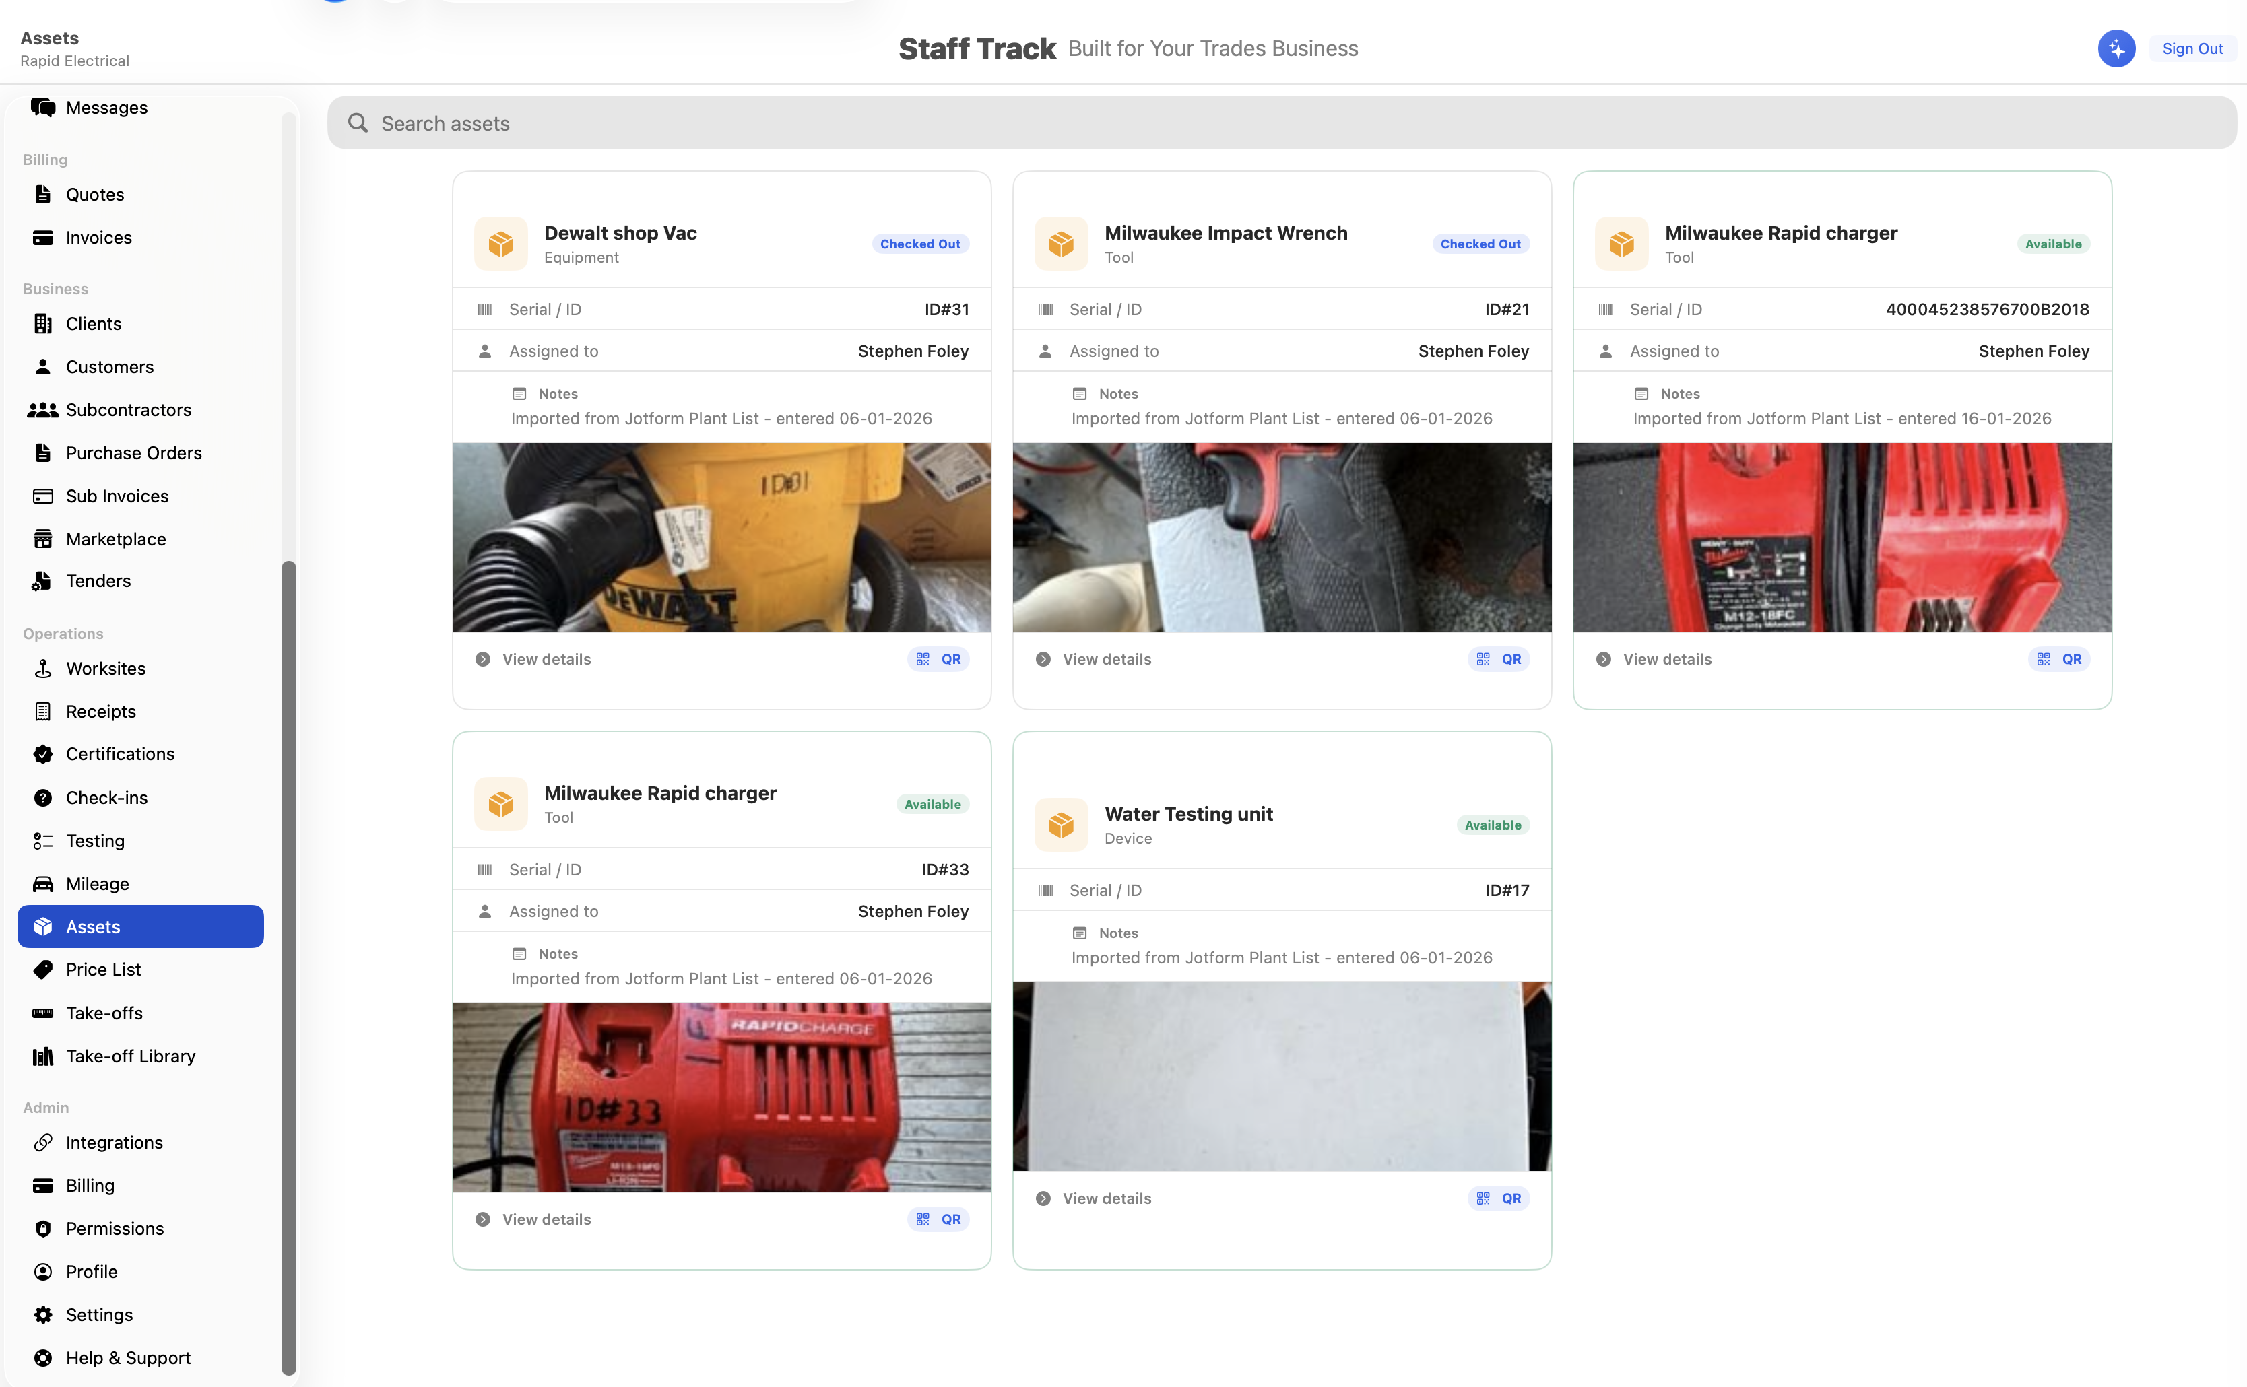This screenshot has height=1387, width=2247.
Task: Click the Marketplace storefront icon
Action: (42, 539)
